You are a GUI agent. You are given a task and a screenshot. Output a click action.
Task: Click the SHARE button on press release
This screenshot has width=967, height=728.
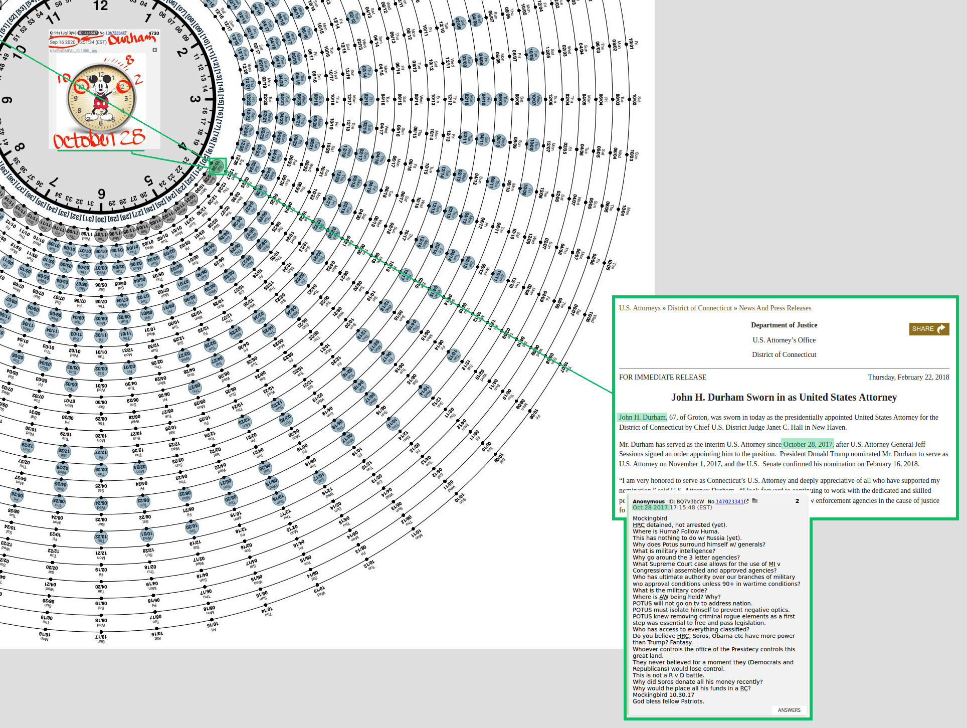(x=929, y=329)
